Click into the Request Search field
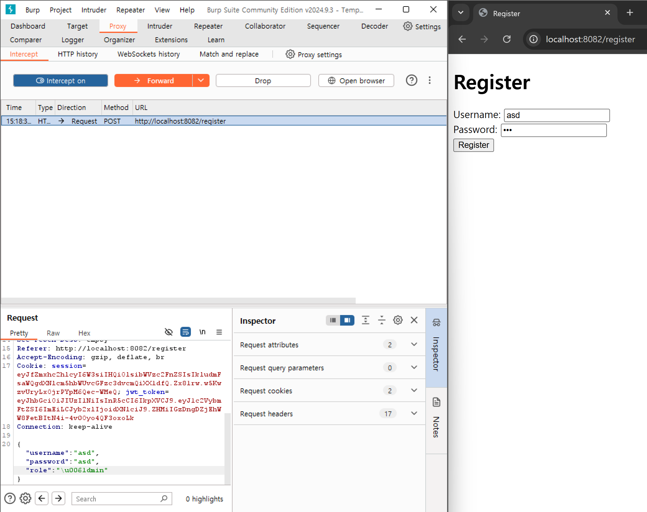 click(x=122, y=499)
